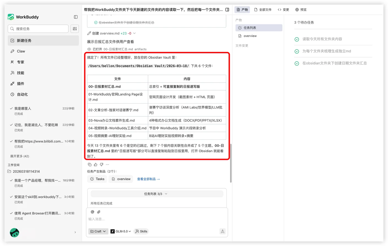Focus the 搜索任务 search field
The width and height of the screenshot is (388, 246).
38,29
